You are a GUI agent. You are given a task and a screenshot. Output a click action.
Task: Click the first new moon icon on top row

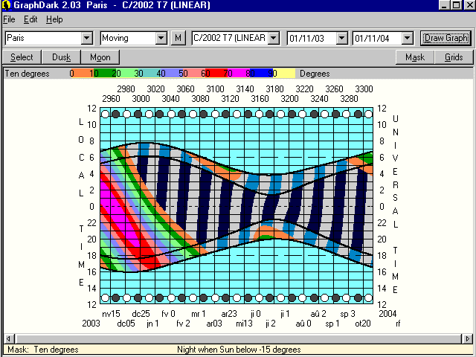point(115,114)
